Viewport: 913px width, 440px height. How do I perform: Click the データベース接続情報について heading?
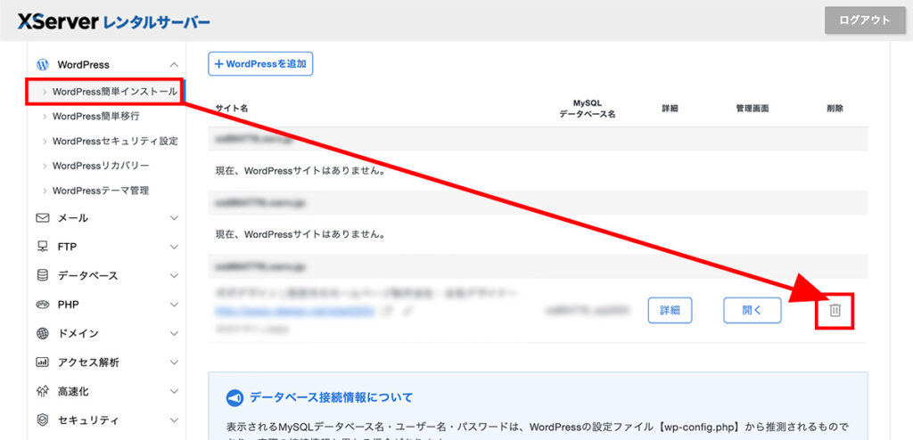(x=332, y=398)
